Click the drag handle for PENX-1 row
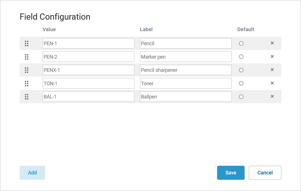301x191 pixels. 27,70
